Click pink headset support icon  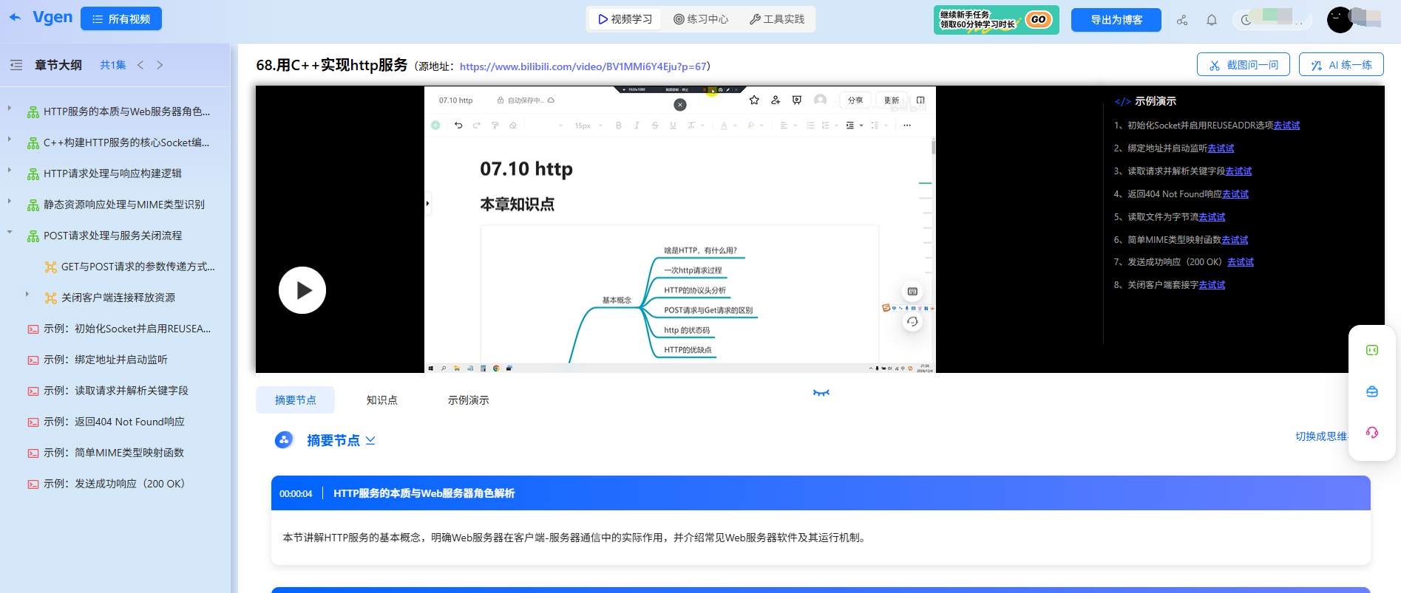pyautogui.click(x=1372, y=432)
